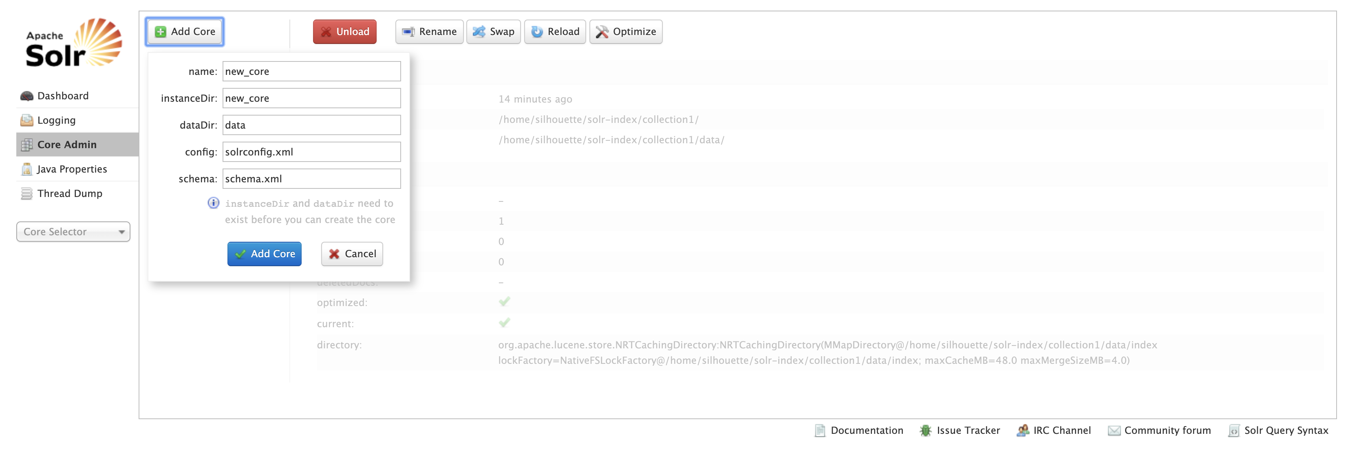The image size is (1359, 455).
Task: Click the Community forum envelope icon
Action: pyautogui.click(x=1114, y=430)
